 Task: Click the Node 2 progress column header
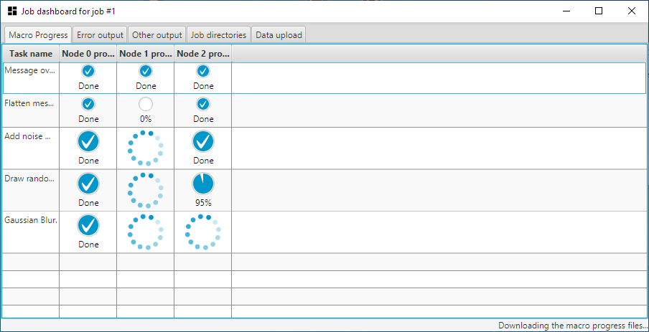tap(203, 54)
